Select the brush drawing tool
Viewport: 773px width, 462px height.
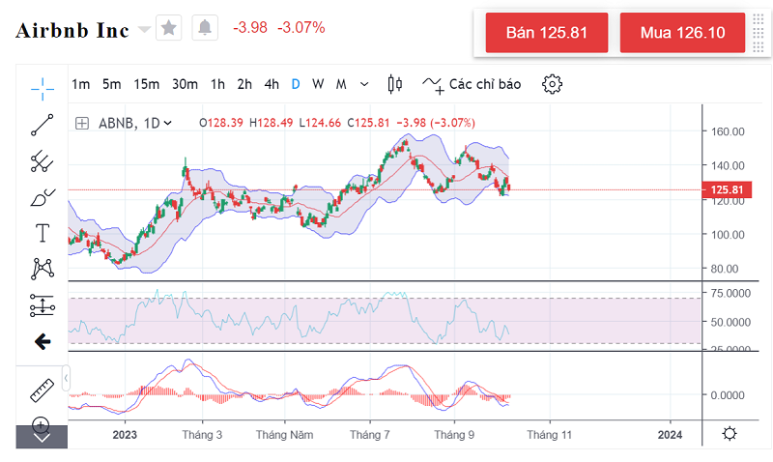[x=42, y=197]
